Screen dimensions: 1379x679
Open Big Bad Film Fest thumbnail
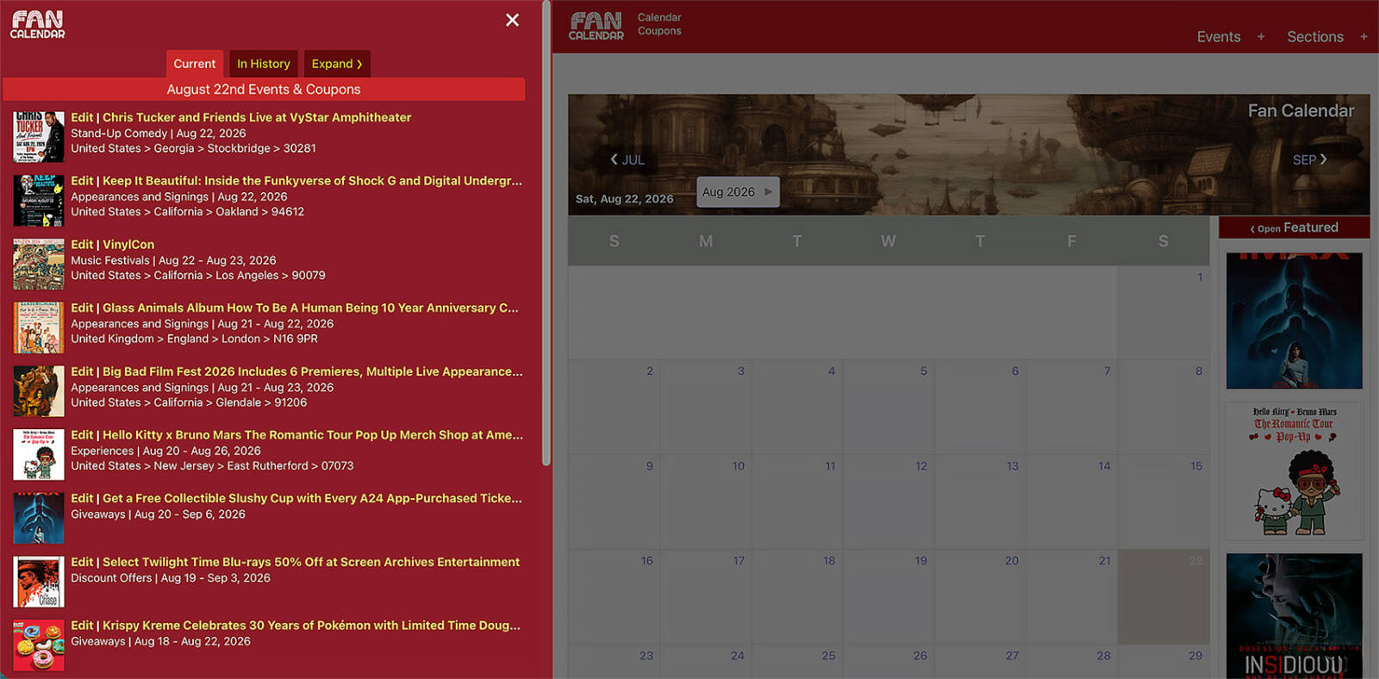(x=39, y=391)
